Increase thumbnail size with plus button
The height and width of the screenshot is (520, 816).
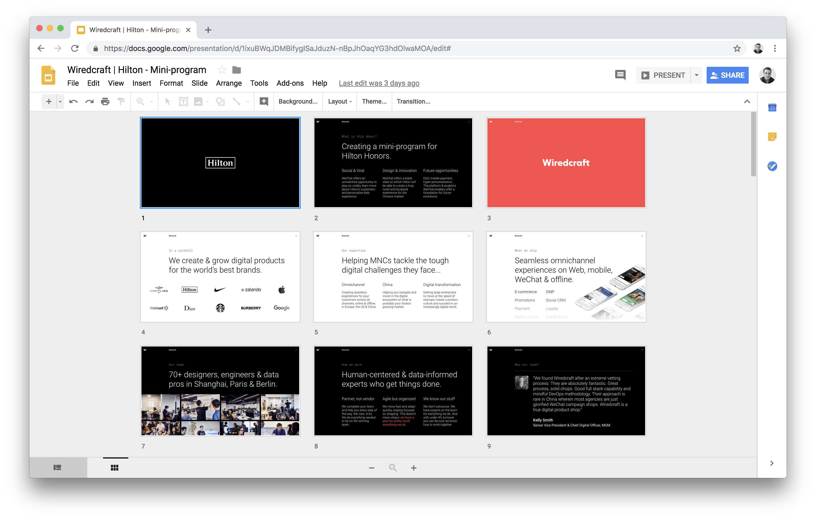[x=414, y=468]
